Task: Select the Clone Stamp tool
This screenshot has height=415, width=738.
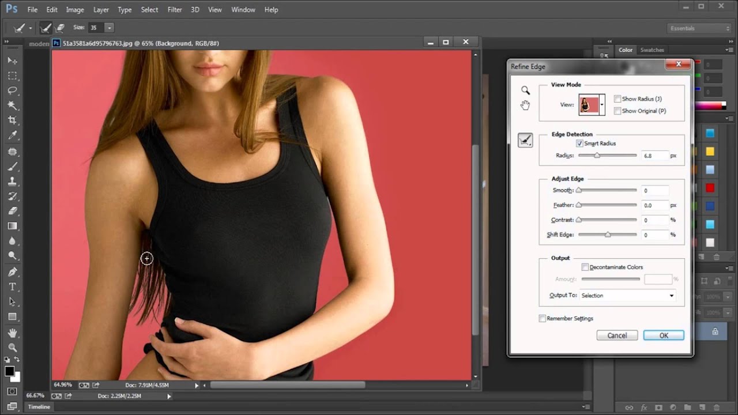Action: click(x=12, y=182)
